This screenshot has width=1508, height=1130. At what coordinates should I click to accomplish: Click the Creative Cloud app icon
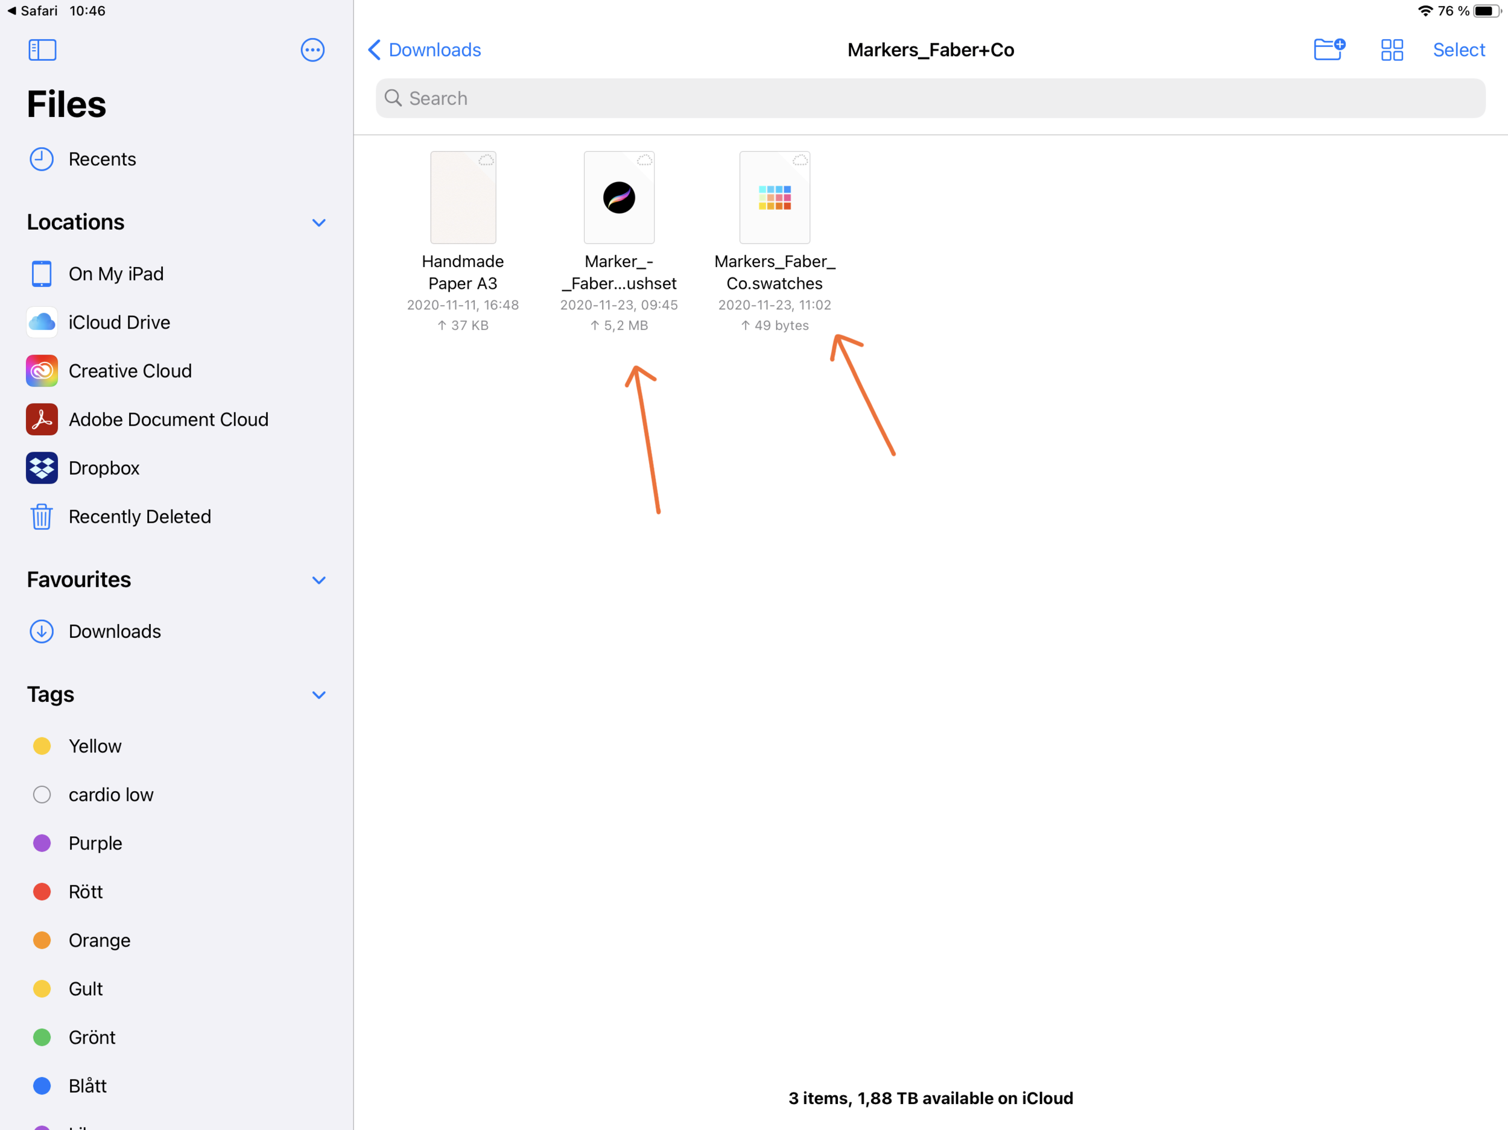[x=42, y=371]
